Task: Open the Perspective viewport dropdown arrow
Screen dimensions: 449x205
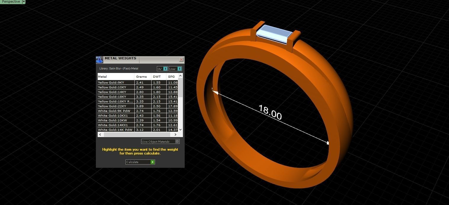Action: click(x=24, y=2)
